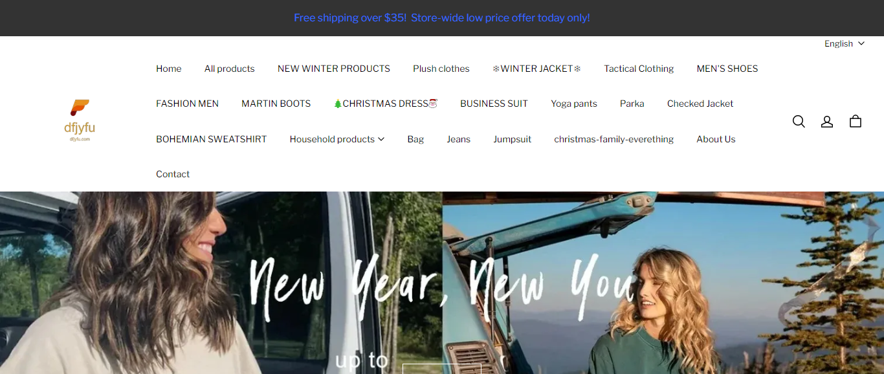Browse the MARTIN BOOTS category
Viewport: 884px width, 374px height.
[x=276, y=104]
